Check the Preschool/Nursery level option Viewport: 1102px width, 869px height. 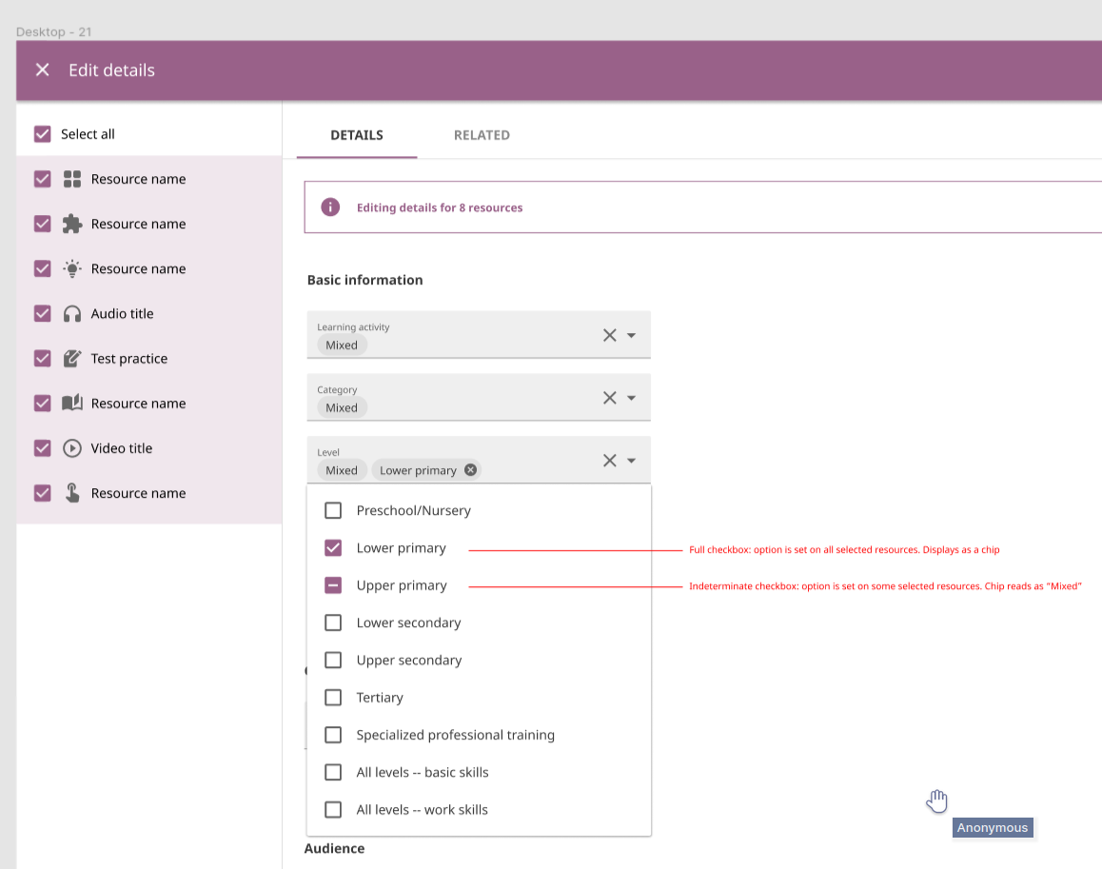point(333,510)
